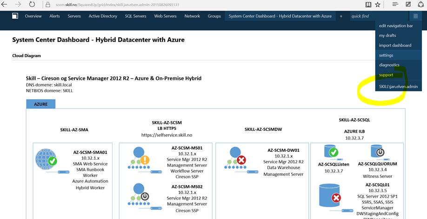
Task: Open the web note pencil icon
Action: (x=408, y=4)
